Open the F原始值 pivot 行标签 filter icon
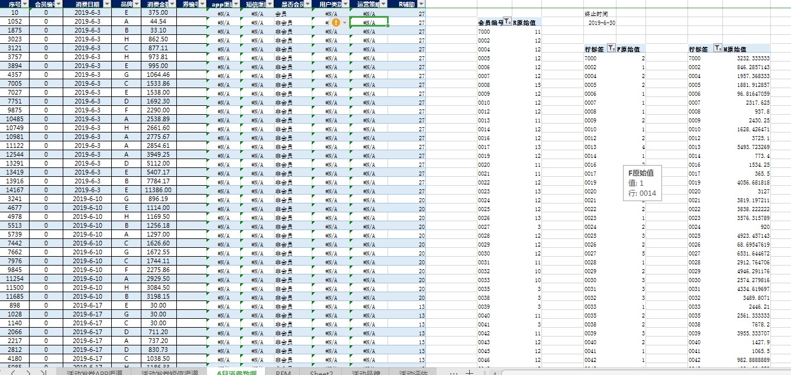The image size is (791, 375). point(612,49)
